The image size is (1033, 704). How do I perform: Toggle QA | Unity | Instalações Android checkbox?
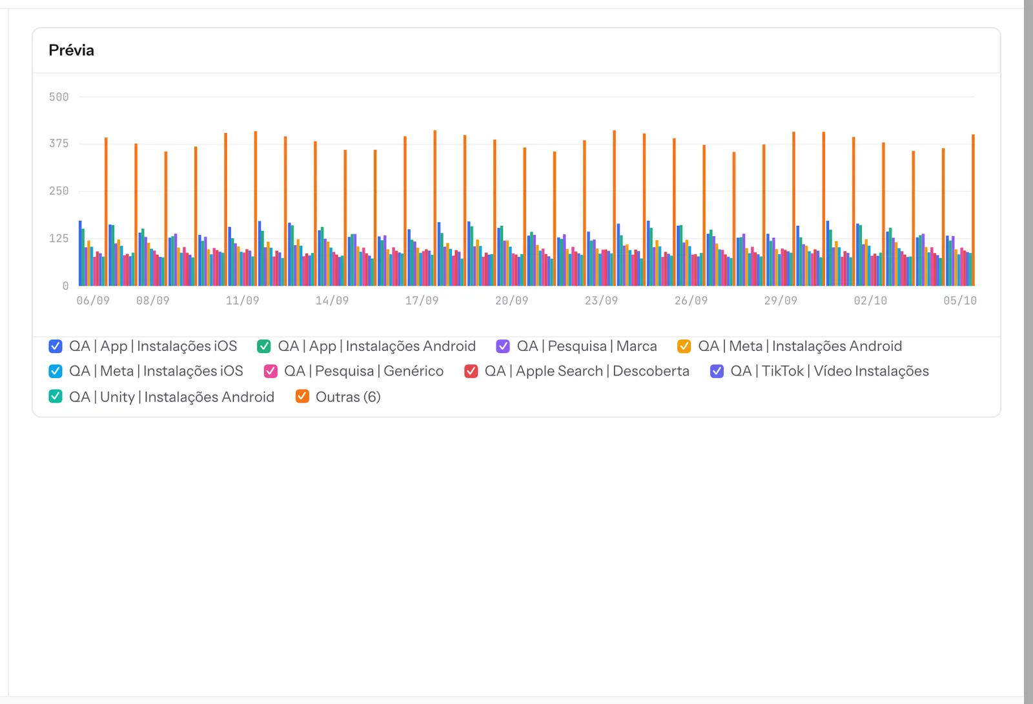(x=56, y=396)
